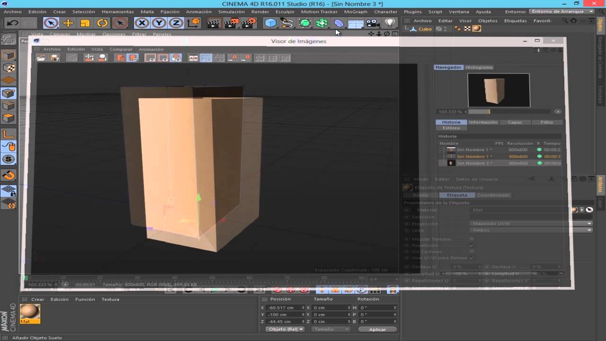606x341 pixels.
Task: Switch to Histograma tab
Action: coord(479,67)
